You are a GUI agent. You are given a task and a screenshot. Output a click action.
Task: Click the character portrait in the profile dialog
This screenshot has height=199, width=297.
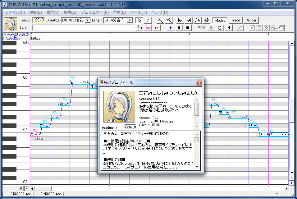[x=119, y=107]
